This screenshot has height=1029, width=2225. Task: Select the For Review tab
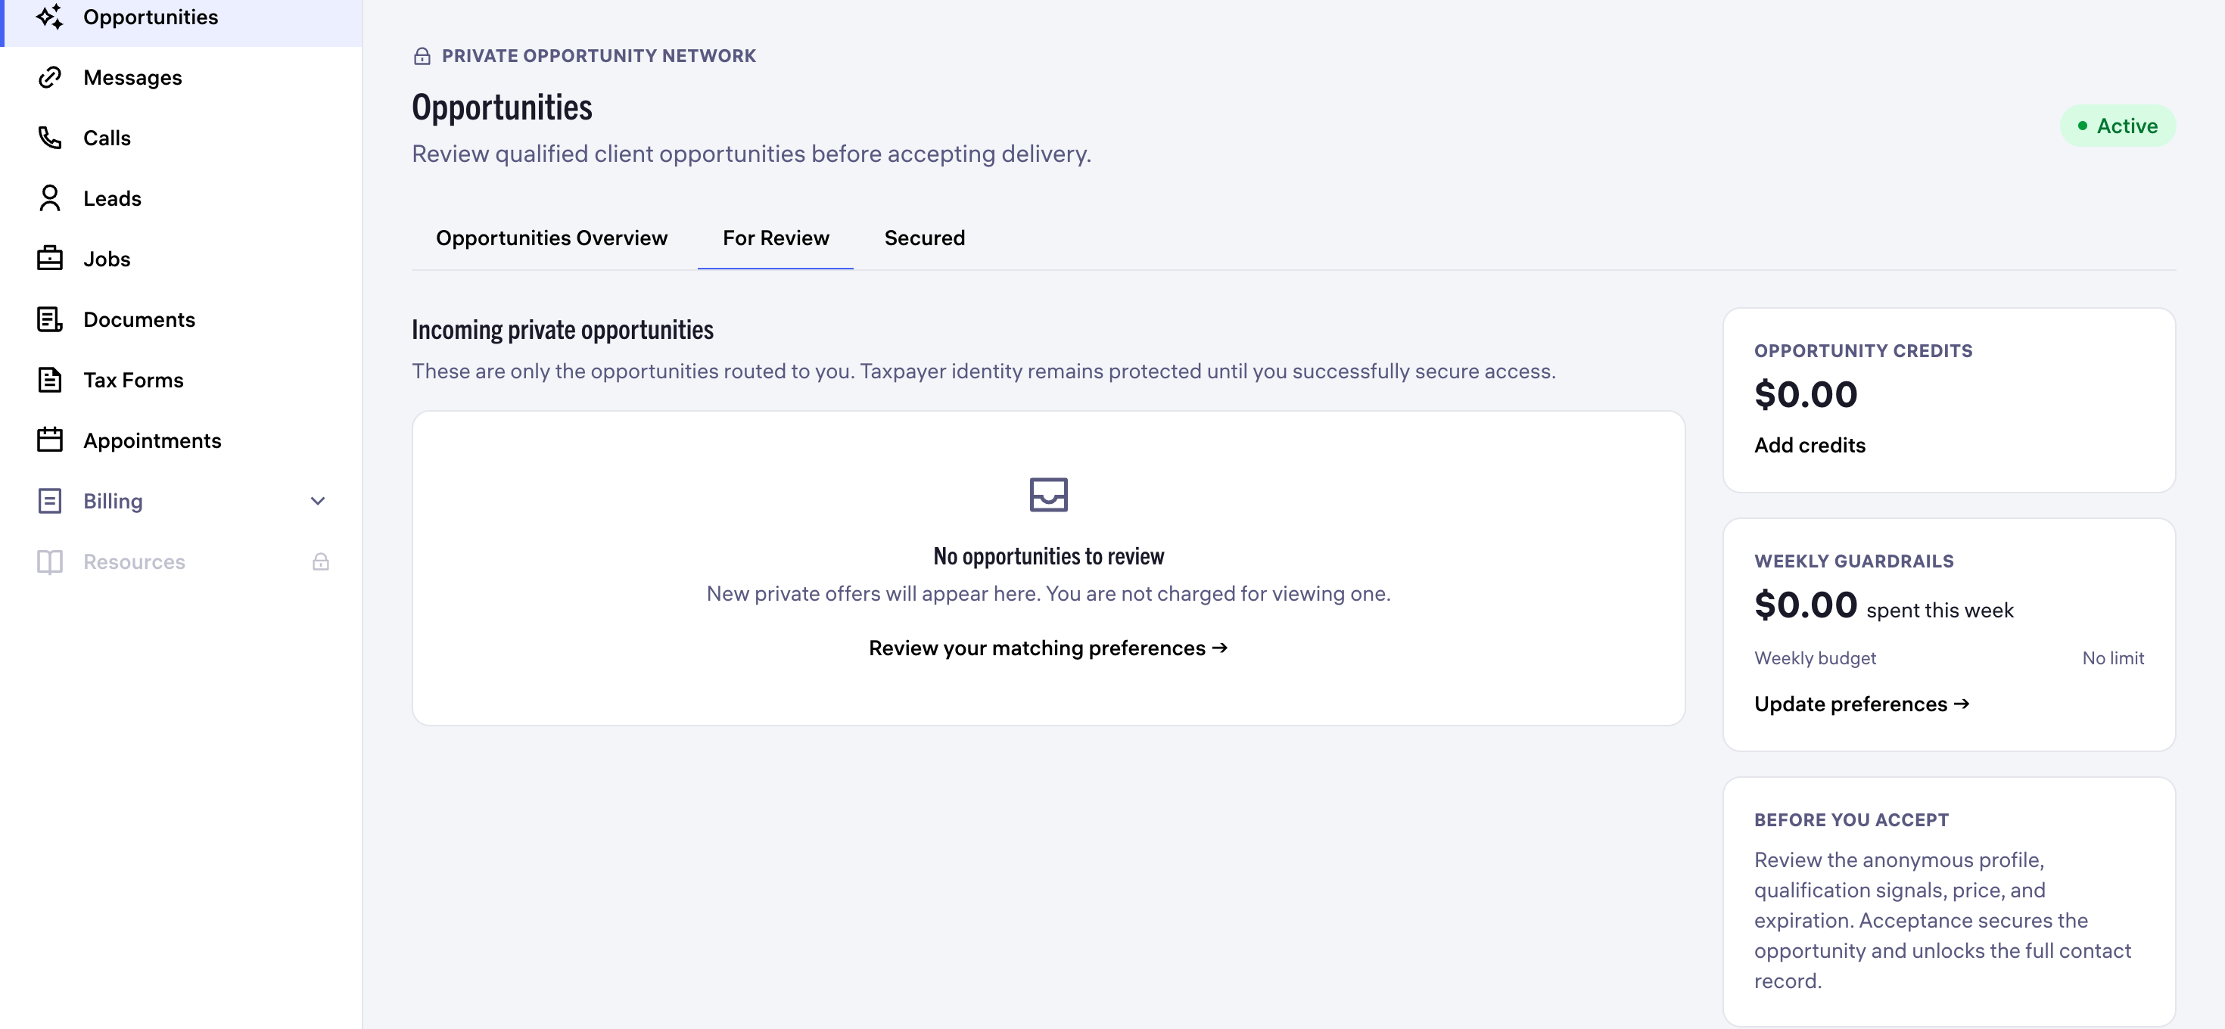[x=776, y=238]
